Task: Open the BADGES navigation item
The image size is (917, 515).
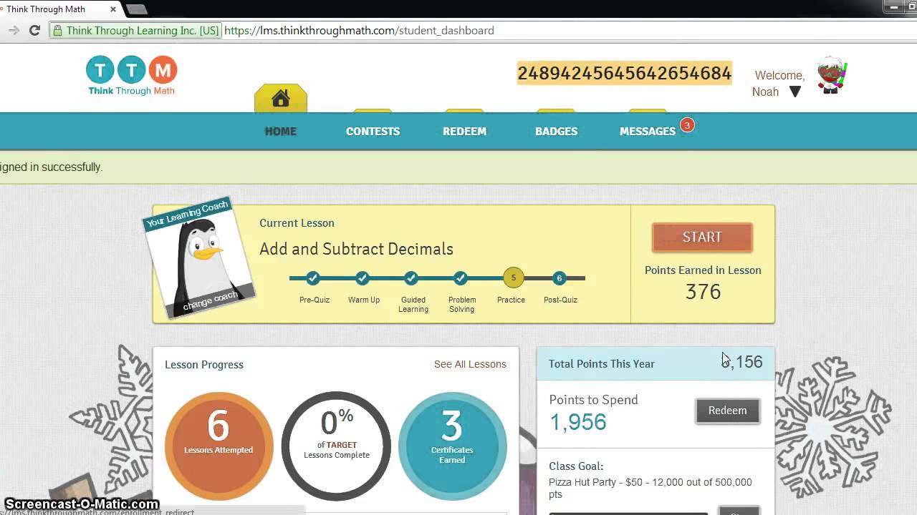Action: tap(556, 131)
